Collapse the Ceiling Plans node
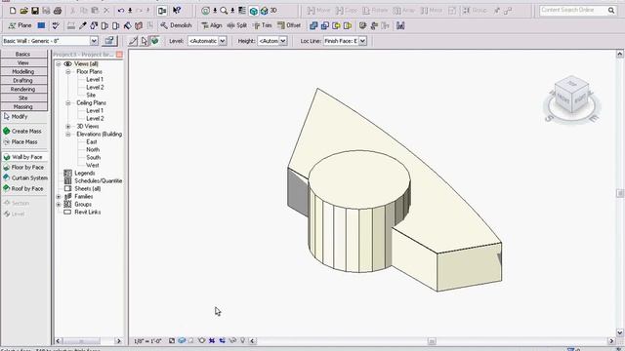Image resolution: width=625 pixels, height=351 pixels. tap(68, 102)
